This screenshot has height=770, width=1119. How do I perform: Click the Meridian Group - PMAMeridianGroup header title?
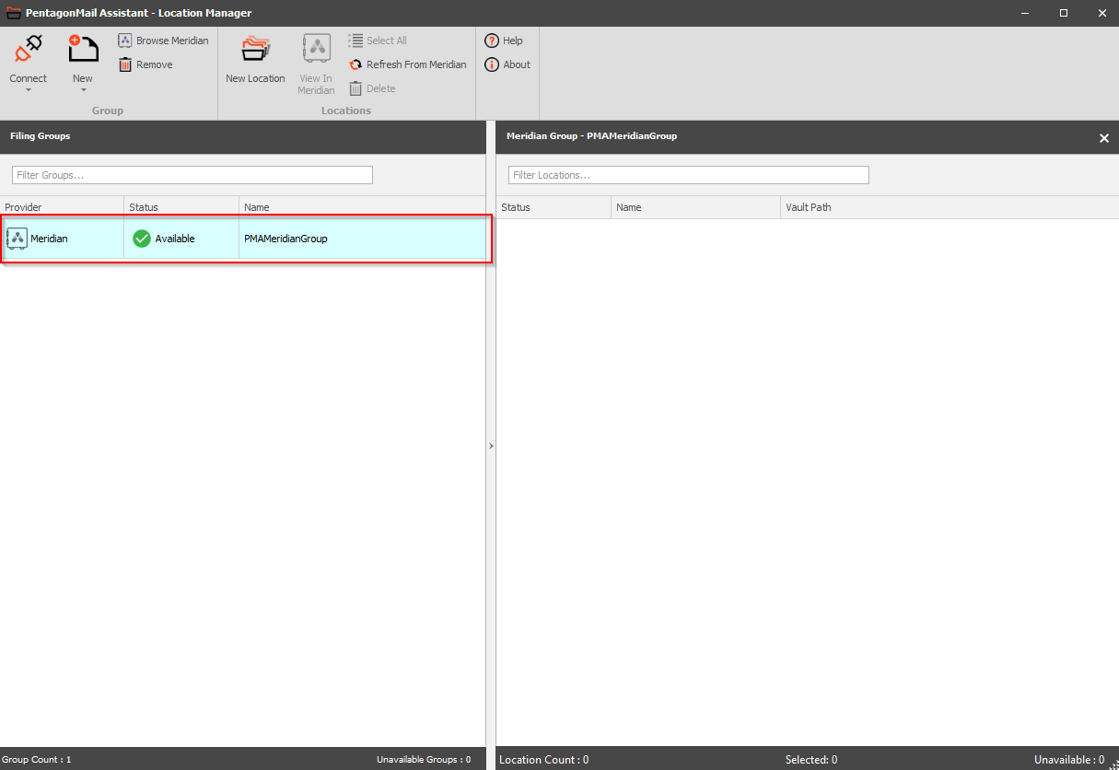pos(591,136)
